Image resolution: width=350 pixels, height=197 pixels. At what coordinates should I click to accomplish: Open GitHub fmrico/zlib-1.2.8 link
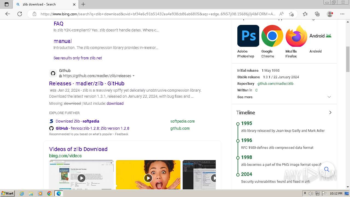[92, 128]
